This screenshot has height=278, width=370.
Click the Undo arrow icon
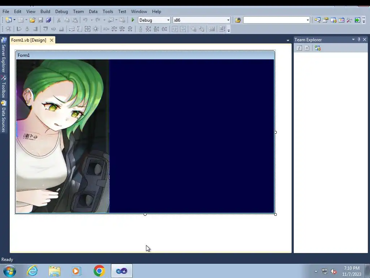[x=85, y=20]
